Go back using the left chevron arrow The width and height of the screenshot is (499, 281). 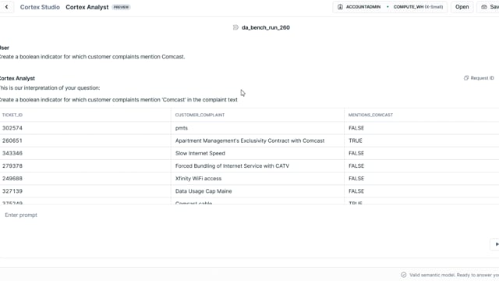[x=6, y=7]
